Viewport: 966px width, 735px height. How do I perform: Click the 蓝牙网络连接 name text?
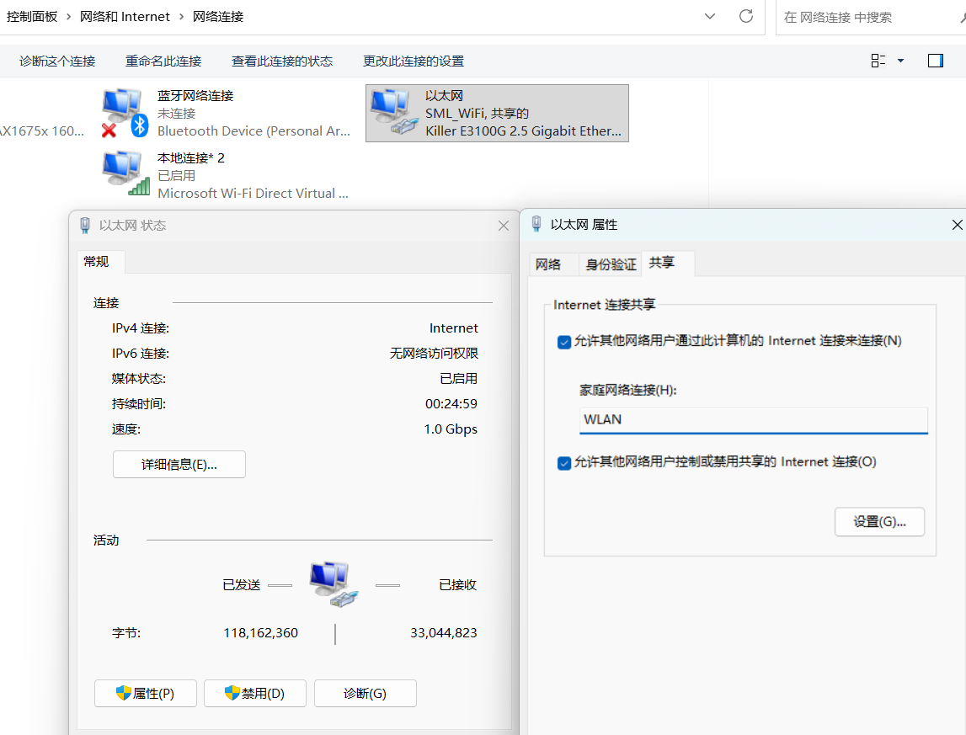[x=195, y=95]
